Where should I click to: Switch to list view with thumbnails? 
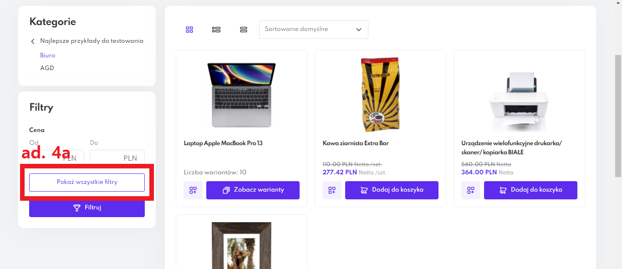click(216, 30)
